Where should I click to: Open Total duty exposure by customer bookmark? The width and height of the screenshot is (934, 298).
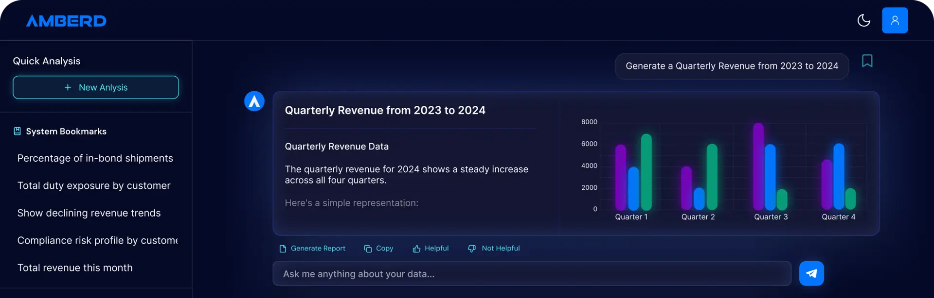[94, 185]
